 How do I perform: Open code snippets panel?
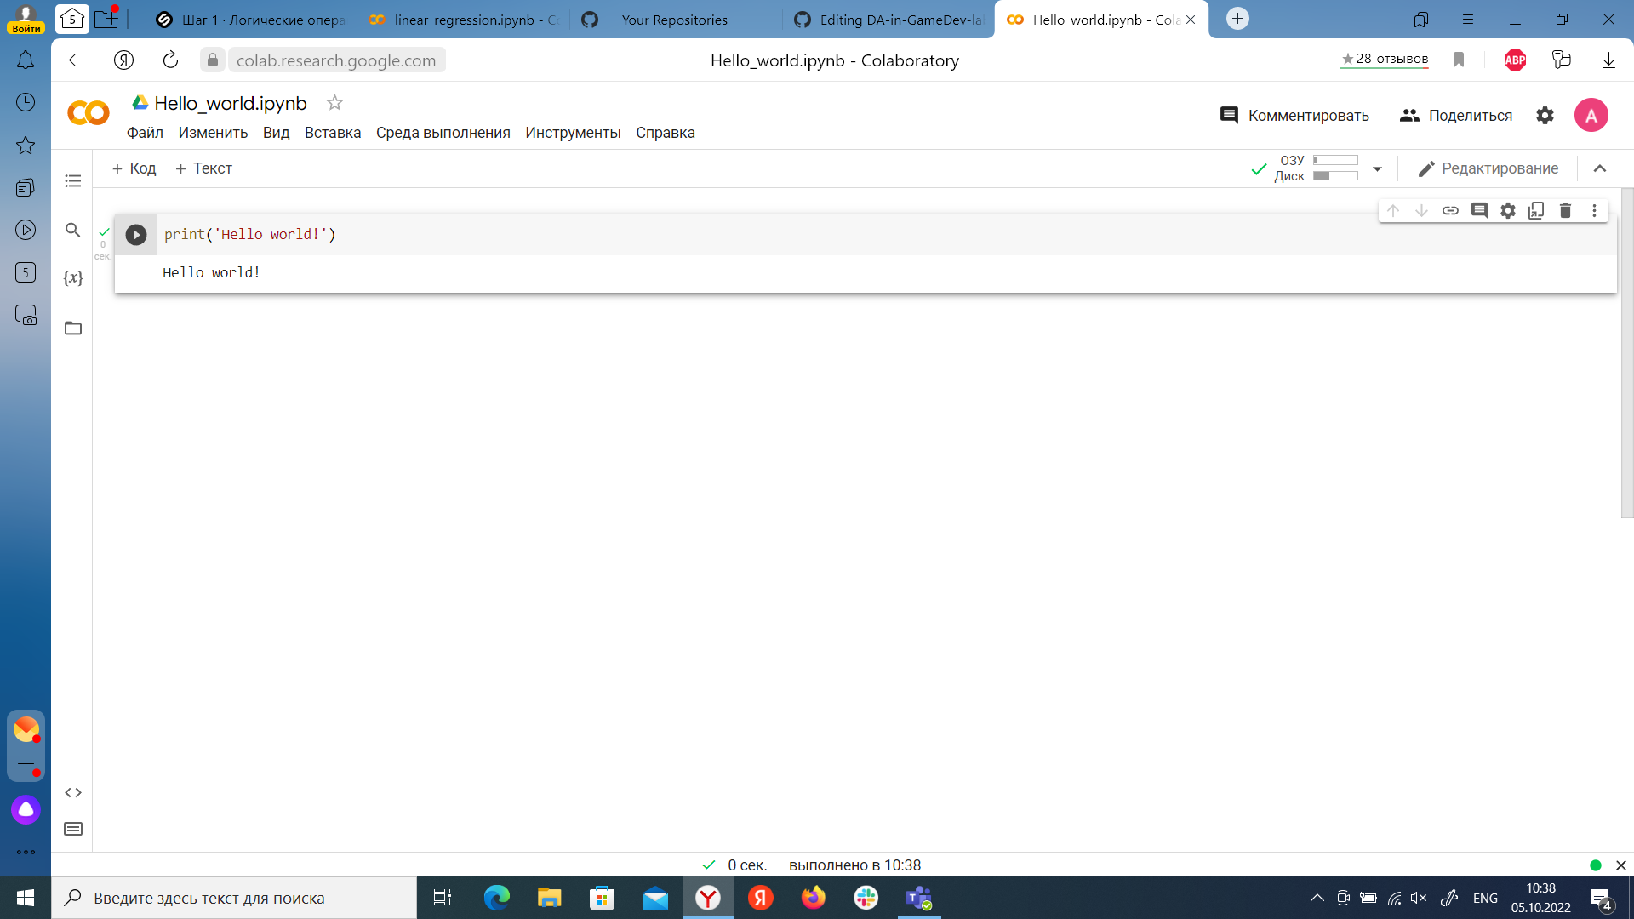pos(73,792)
